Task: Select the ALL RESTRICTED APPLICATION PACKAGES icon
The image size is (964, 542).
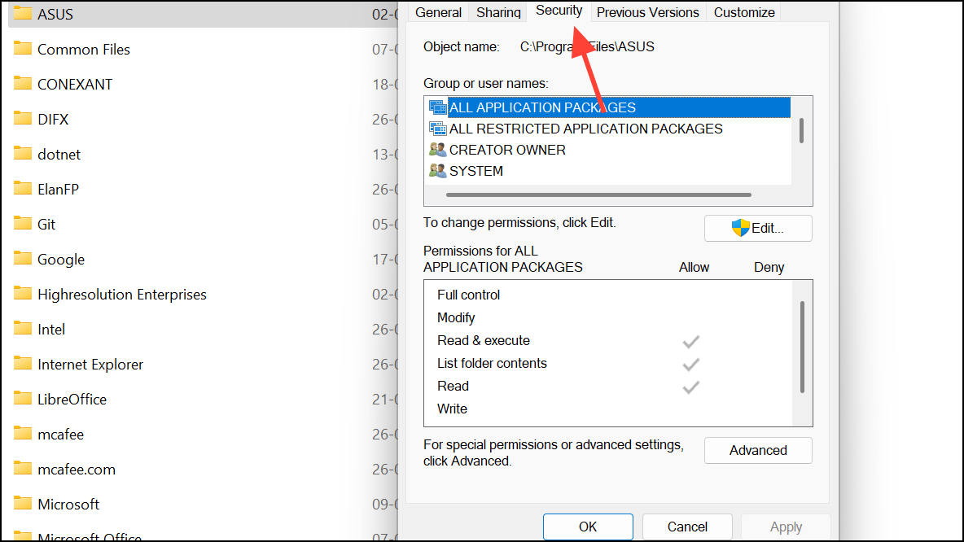Action: click(x=437, y=129)
